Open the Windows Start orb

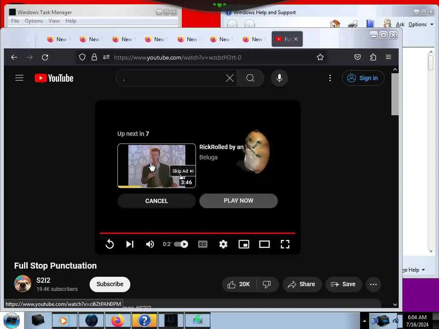(x=12, y=320)
